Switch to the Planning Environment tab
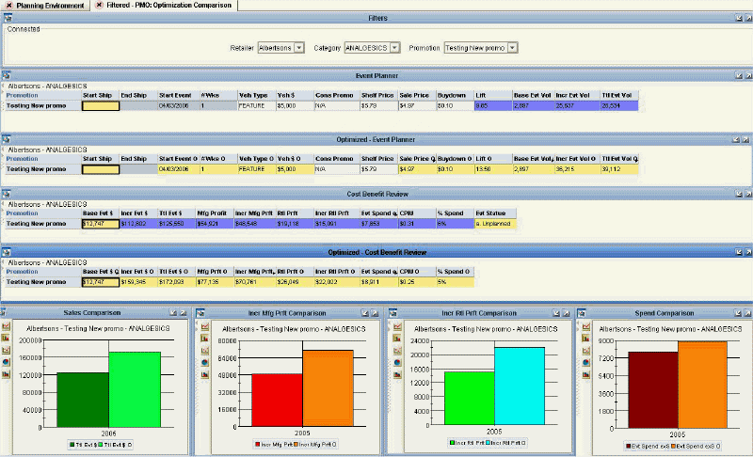 point(50,6)
